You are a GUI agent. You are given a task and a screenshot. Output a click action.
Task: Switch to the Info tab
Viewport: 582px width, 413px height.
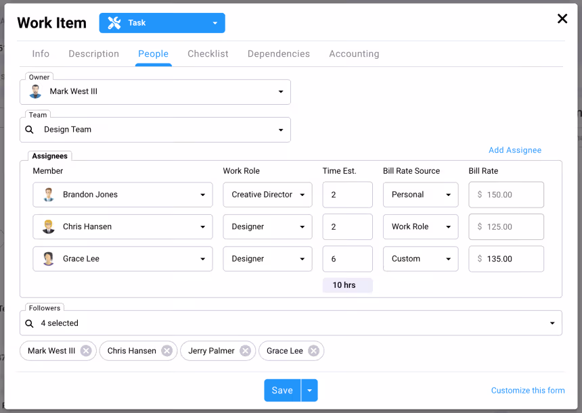tap(41, 54)
